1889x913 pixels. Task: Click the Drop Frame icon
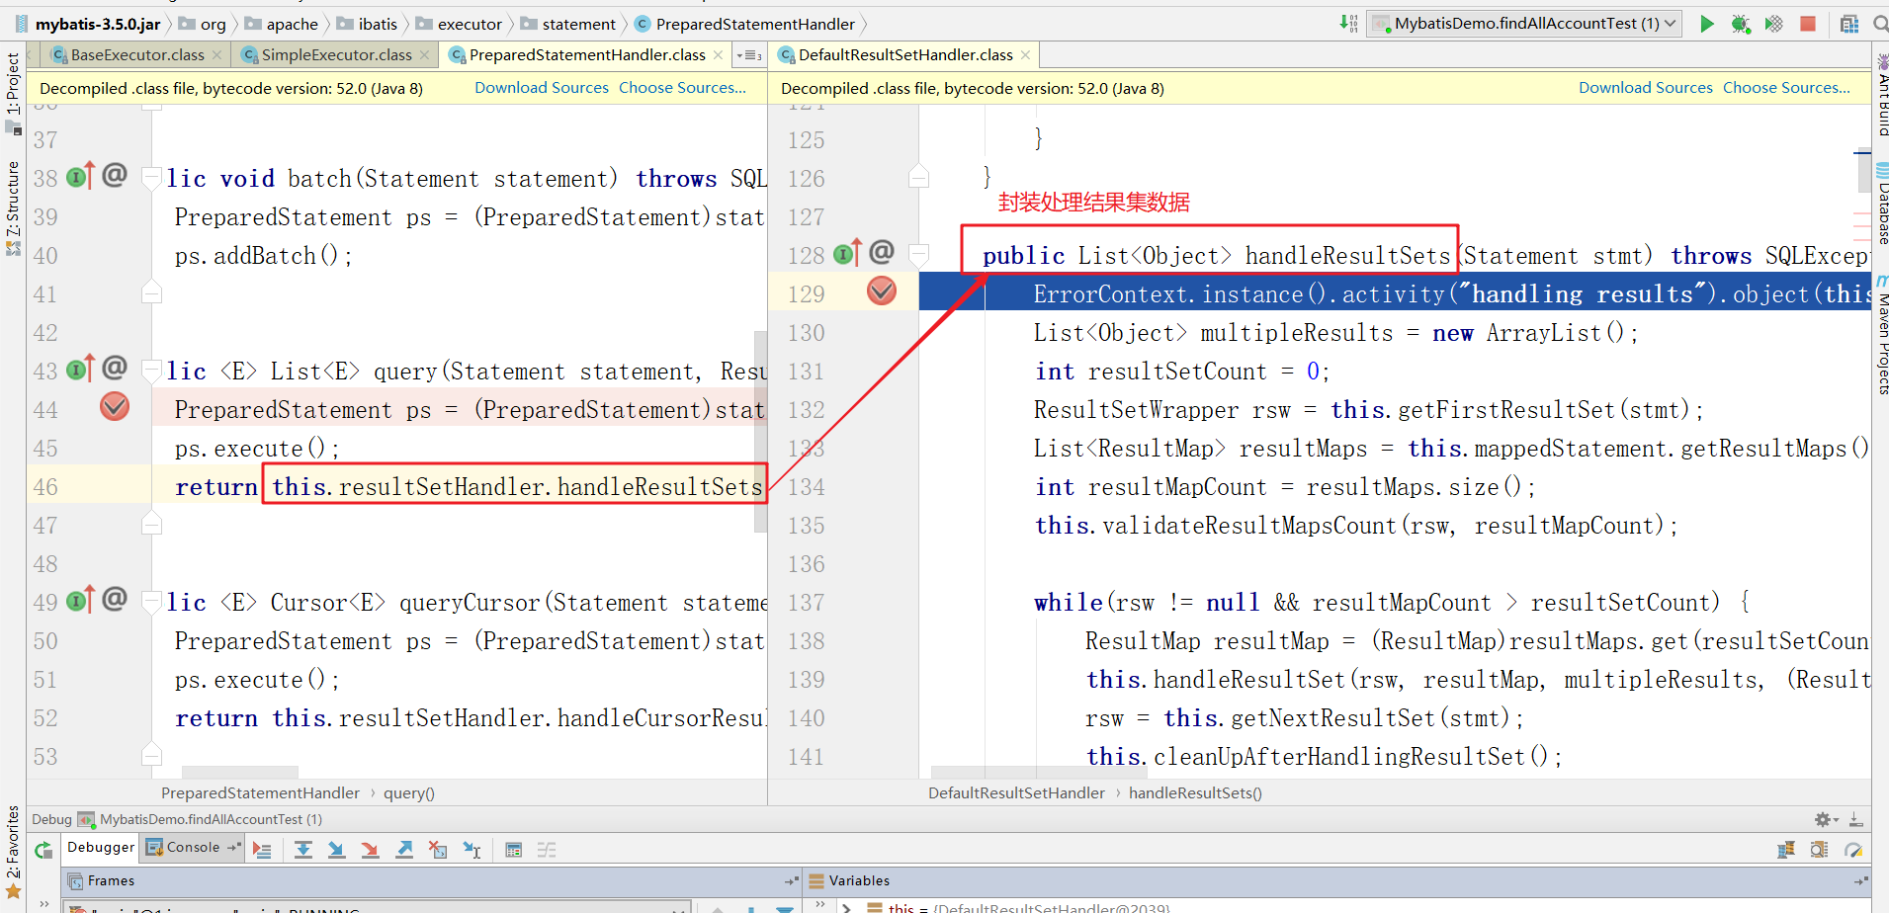click(438, 850)
